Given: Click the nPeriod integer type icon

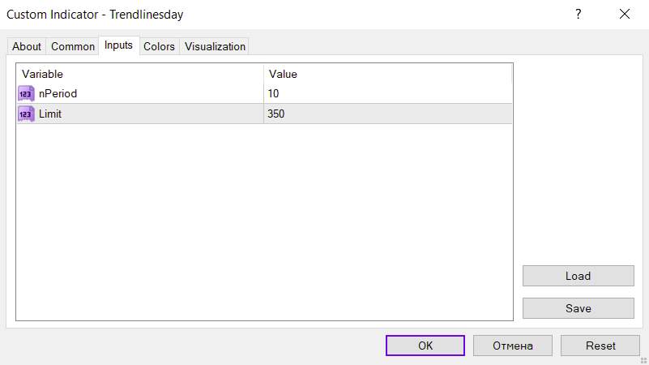Looking at the screenshot, I should coord(26,93).
